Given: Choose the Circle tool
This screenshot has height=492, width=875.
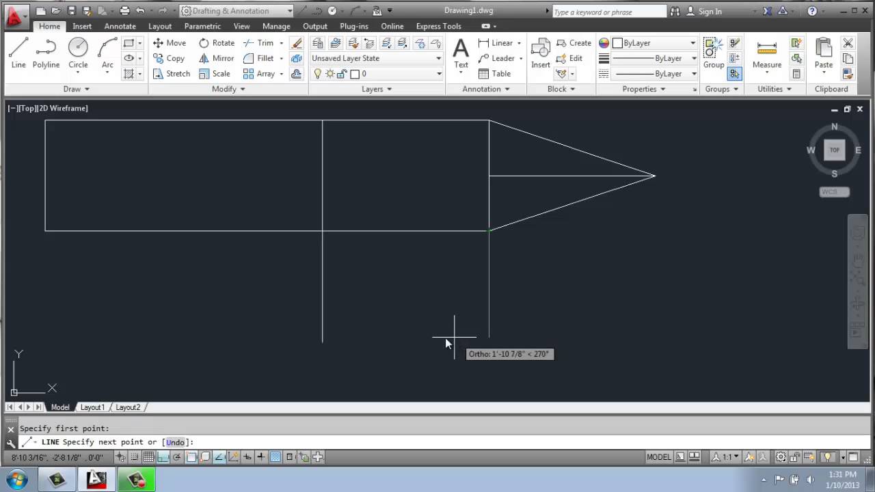Looking at the screenshot, I should 78,53.
